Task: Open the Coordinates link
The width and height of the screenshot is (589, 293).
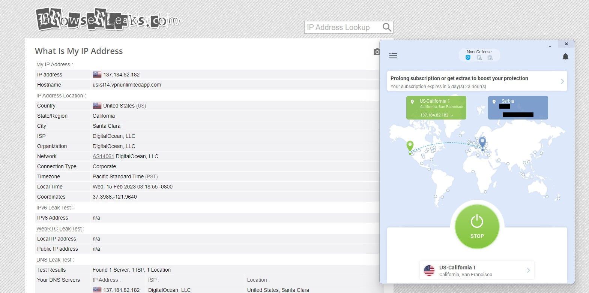Action: click(51, 197)
